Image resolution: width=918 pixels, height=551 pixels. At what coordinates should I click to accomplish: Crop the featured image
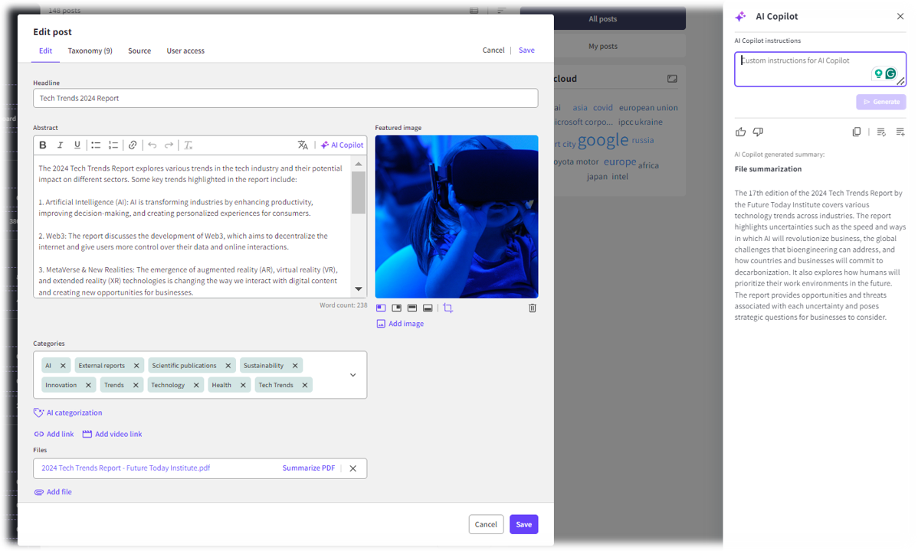(x=448, y=308)
